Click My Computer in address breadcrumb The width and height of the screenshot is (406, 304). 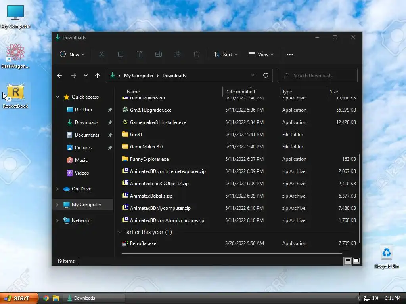tap(138, 76)
